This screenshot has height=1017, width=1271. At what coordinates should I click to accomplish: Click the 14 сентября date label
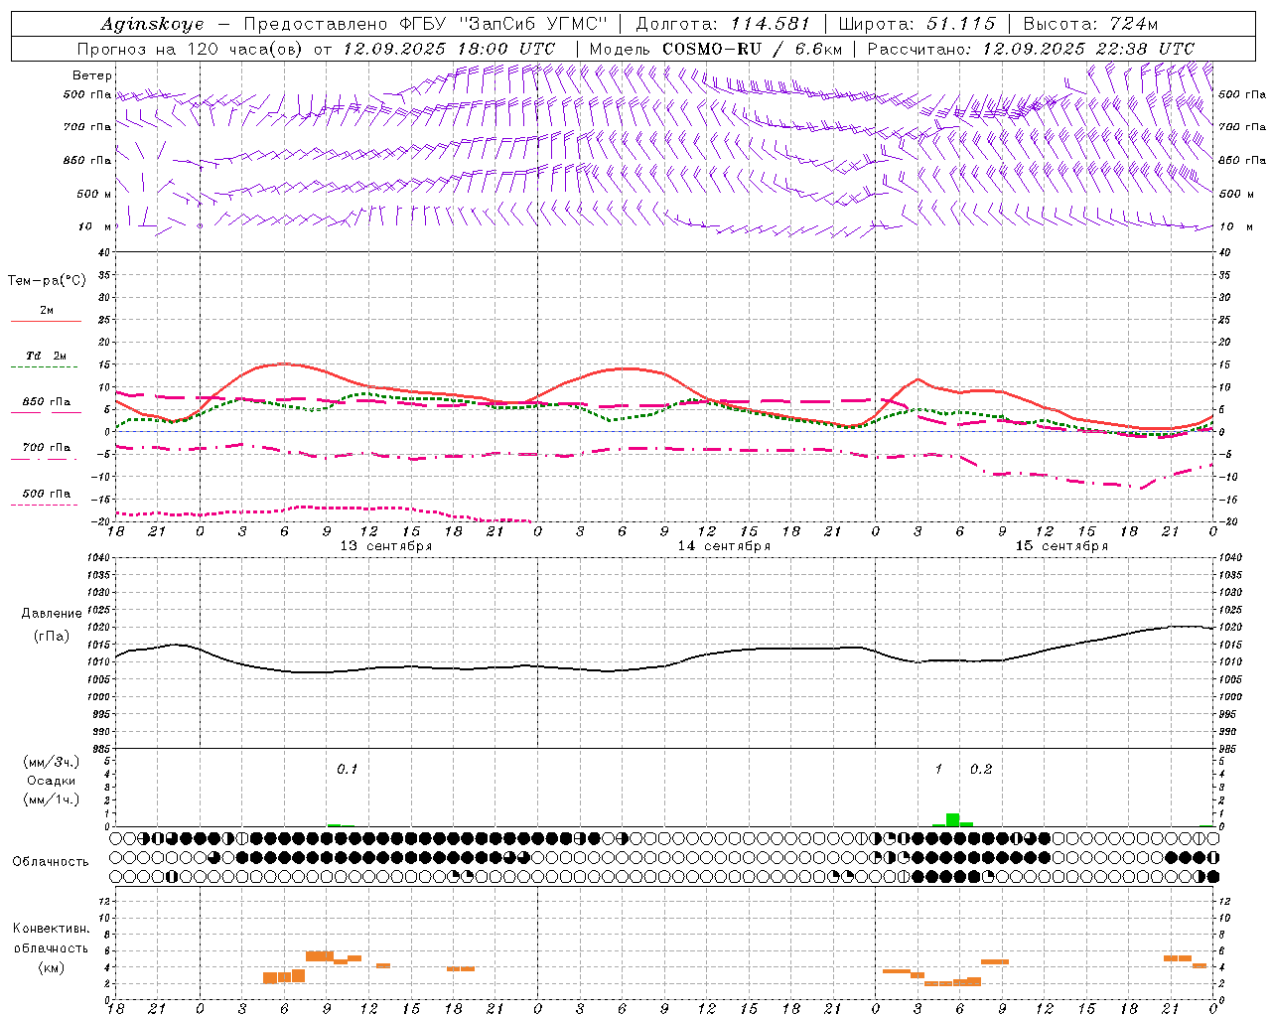pyautogui.click(x=724, y=546)
